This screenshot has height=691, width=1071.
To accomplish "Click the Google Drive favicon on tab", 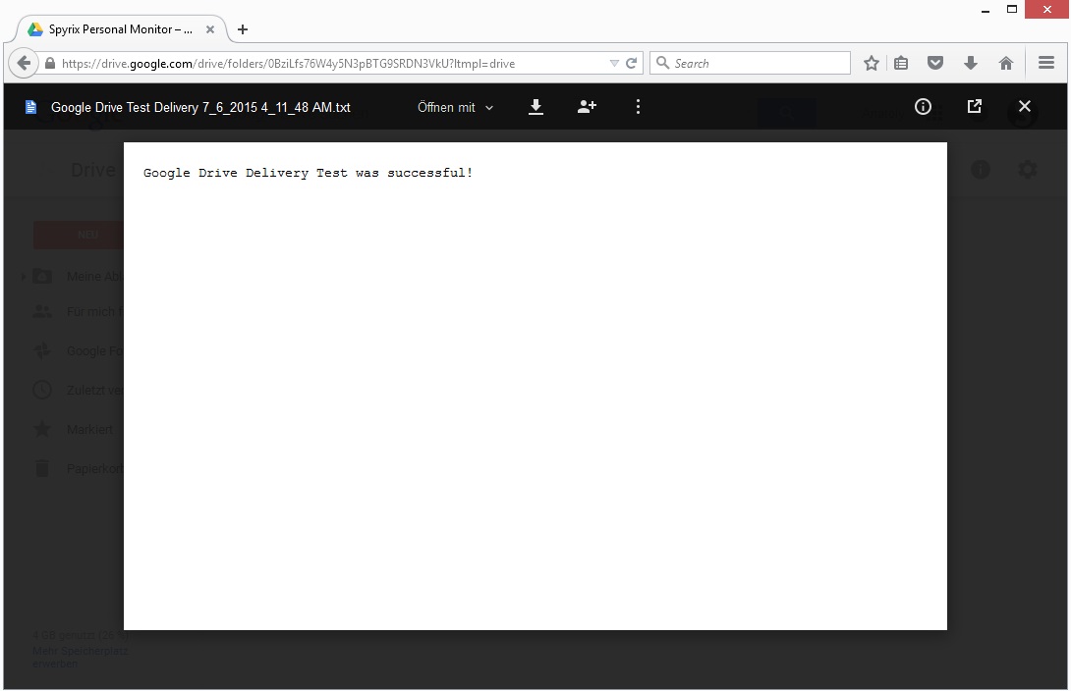I will coord(34,29).
